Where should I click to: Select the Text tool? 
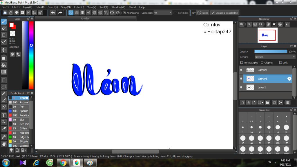[x=3, y=115]
